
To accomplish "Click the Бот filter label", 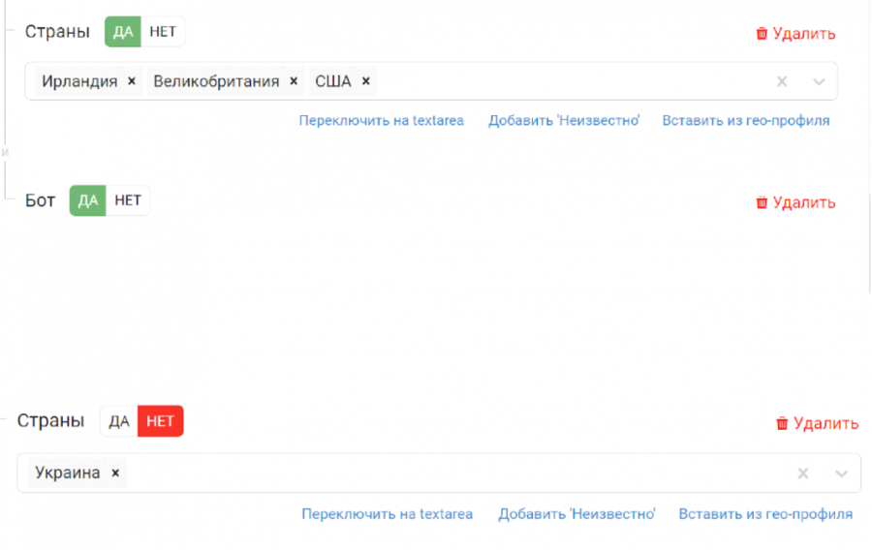I will 40,200.
